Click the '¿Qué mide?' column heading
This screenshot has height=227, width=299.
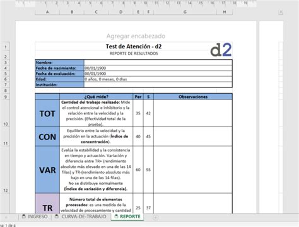point(97,97)
